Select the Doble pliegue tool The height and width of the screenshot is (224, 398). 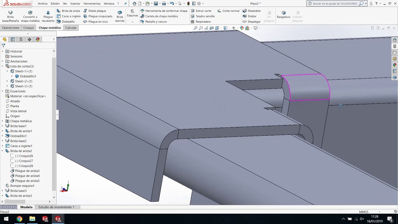coord(95,11)
